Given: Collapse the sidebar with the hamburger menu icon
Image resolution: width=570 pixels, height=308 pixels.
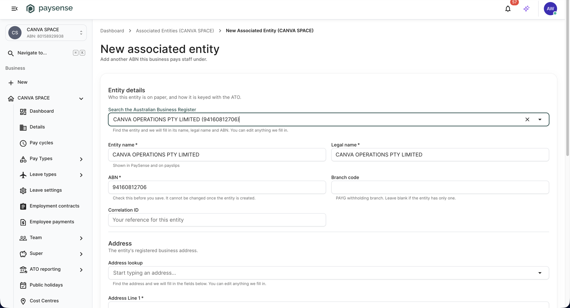Looking at the screenshot, I should tap(14, 9).
